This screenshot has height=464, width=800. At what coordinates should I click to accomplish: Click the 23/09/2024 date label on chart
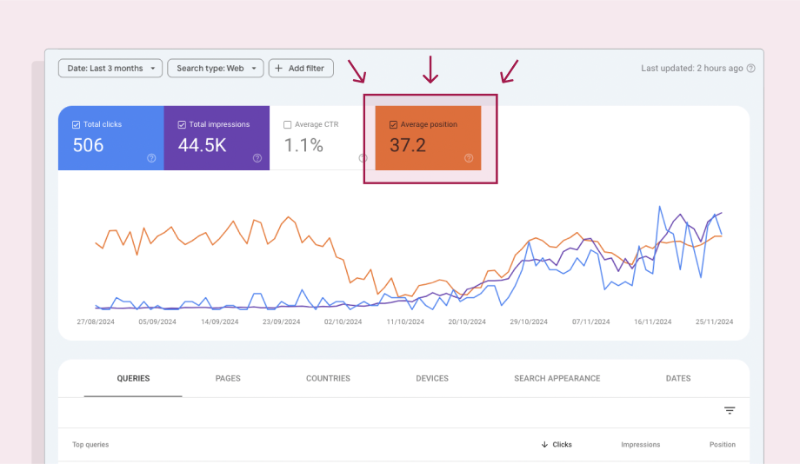(x=281, y=321)
